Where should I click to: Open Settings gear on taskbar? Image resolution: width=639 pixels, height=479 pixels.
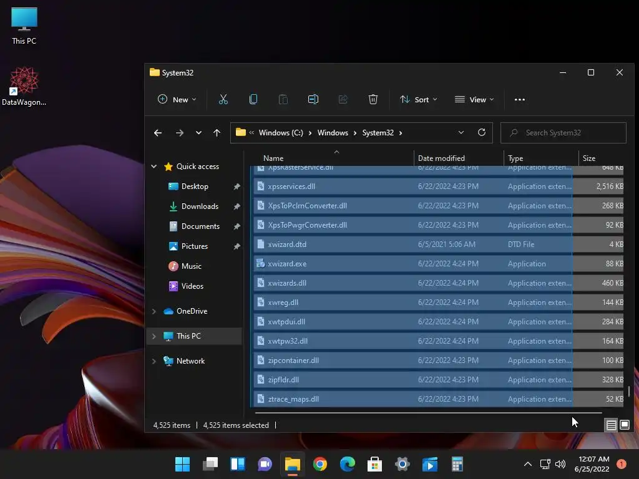[x=402, y=464]
